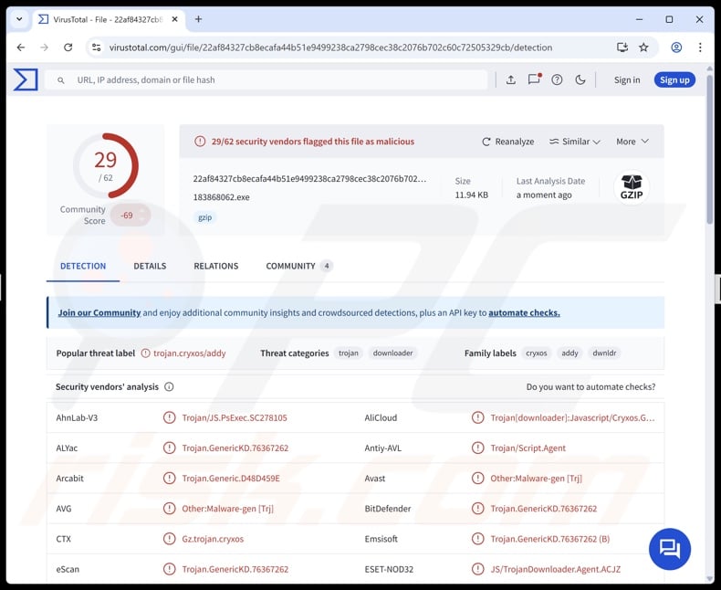Click the BitDefender vendor name
The width and height of the screenshot is (721, 590).
click(x=388, y=508)
